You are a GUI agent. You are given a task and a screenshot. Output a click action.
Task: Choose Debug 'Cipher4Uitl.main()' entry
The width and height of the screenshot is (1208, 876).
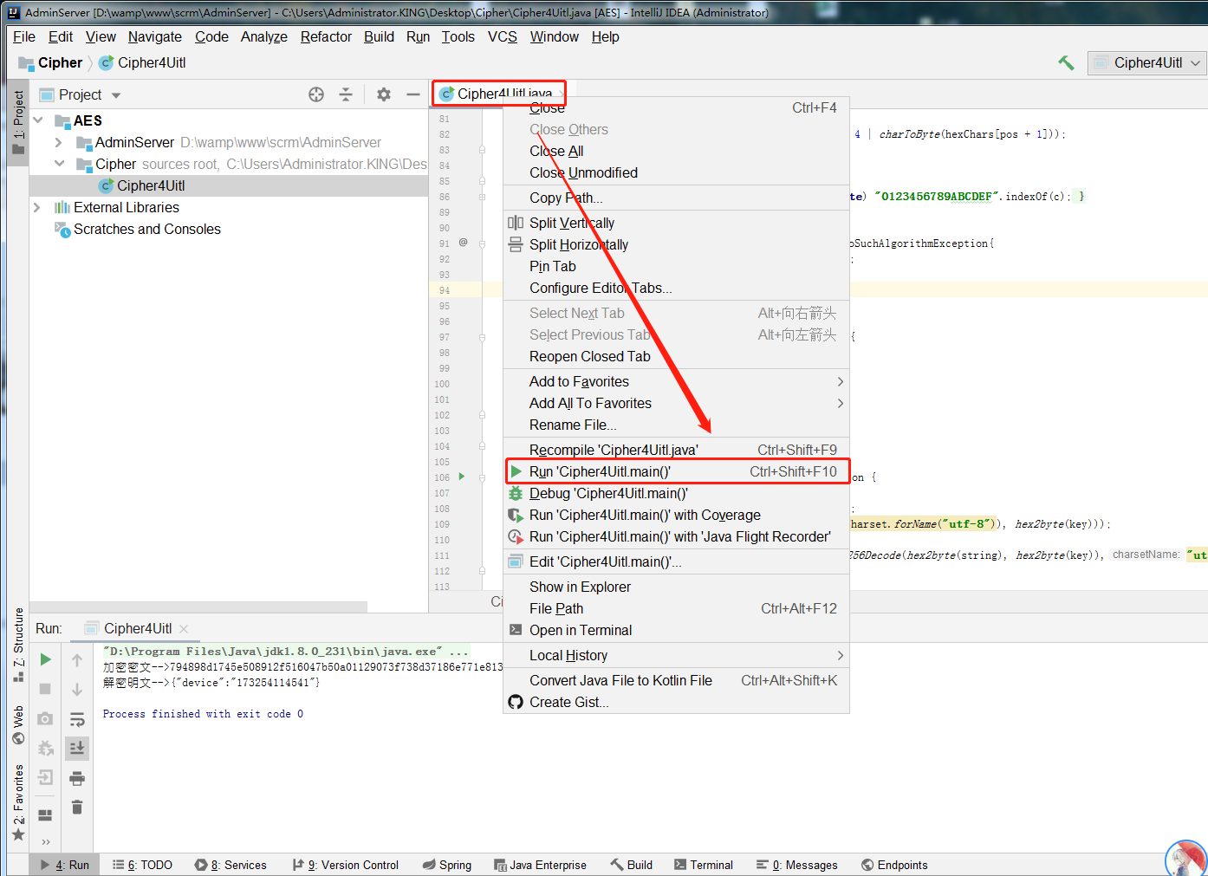click(676, 493)
